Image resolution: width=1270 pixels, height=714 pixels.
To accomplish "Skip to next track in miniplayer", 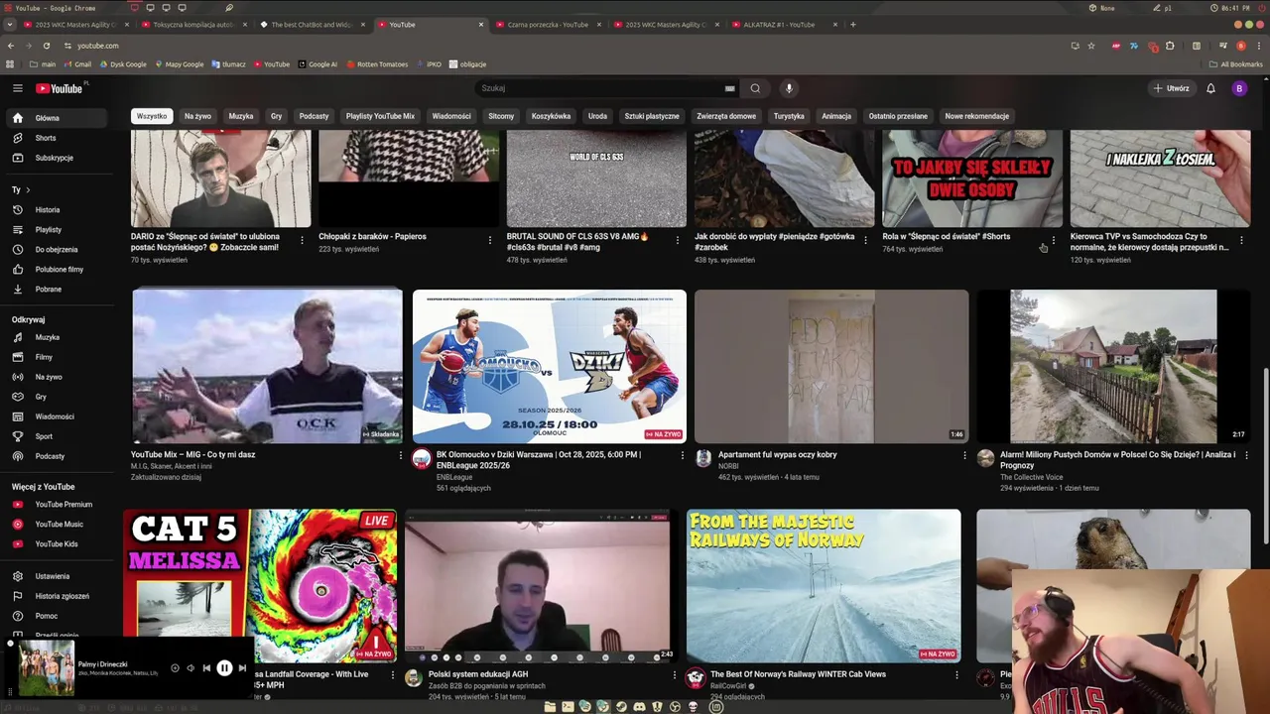I will point(242,668).
